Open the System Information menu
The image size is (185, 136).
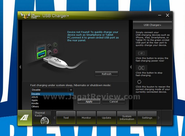(127, 117)
